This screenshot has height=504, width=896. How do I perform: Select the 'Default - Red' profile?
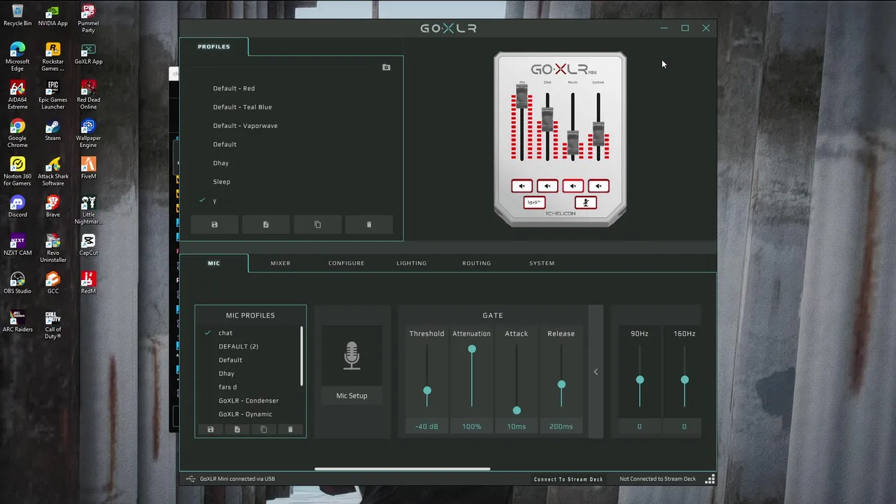[234, 88]
